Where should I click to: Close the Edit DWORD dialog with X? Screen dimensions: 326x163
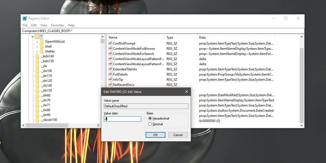tap(186, 92)
